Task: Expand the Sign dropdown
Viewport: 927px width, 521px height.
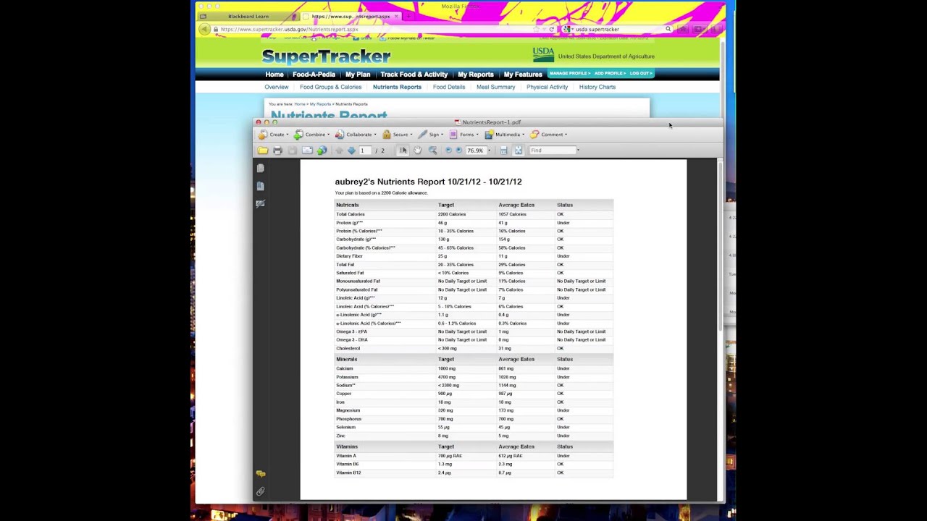Action: click(431, 135)
